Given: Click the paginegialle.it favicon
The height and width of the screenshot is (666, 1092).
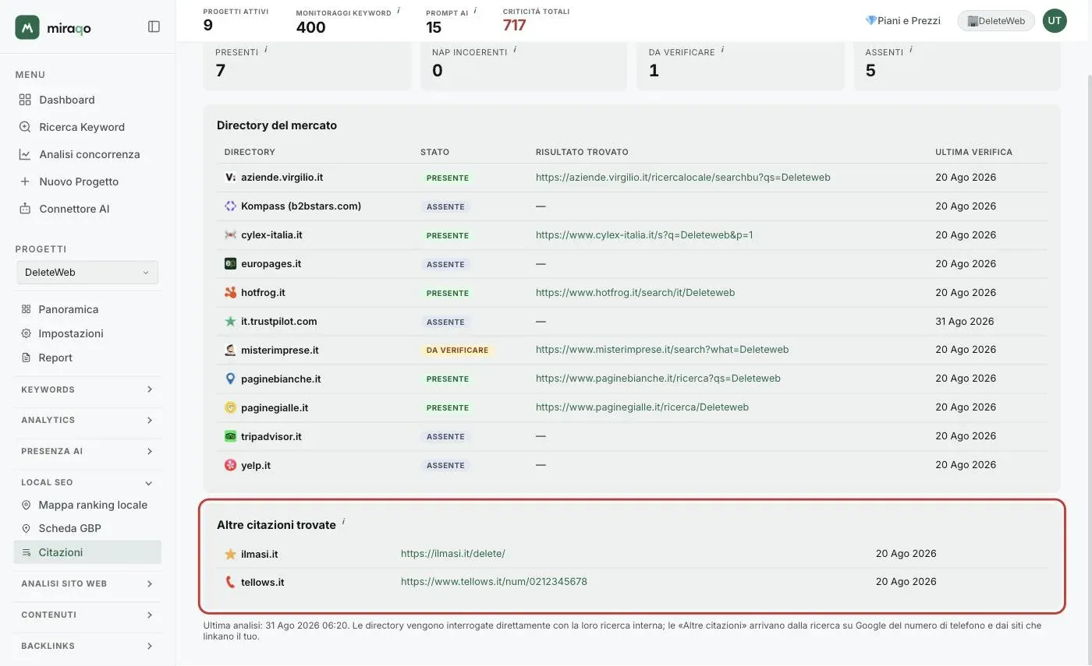Looking at the screenshot, I should (x=230, y=408).
